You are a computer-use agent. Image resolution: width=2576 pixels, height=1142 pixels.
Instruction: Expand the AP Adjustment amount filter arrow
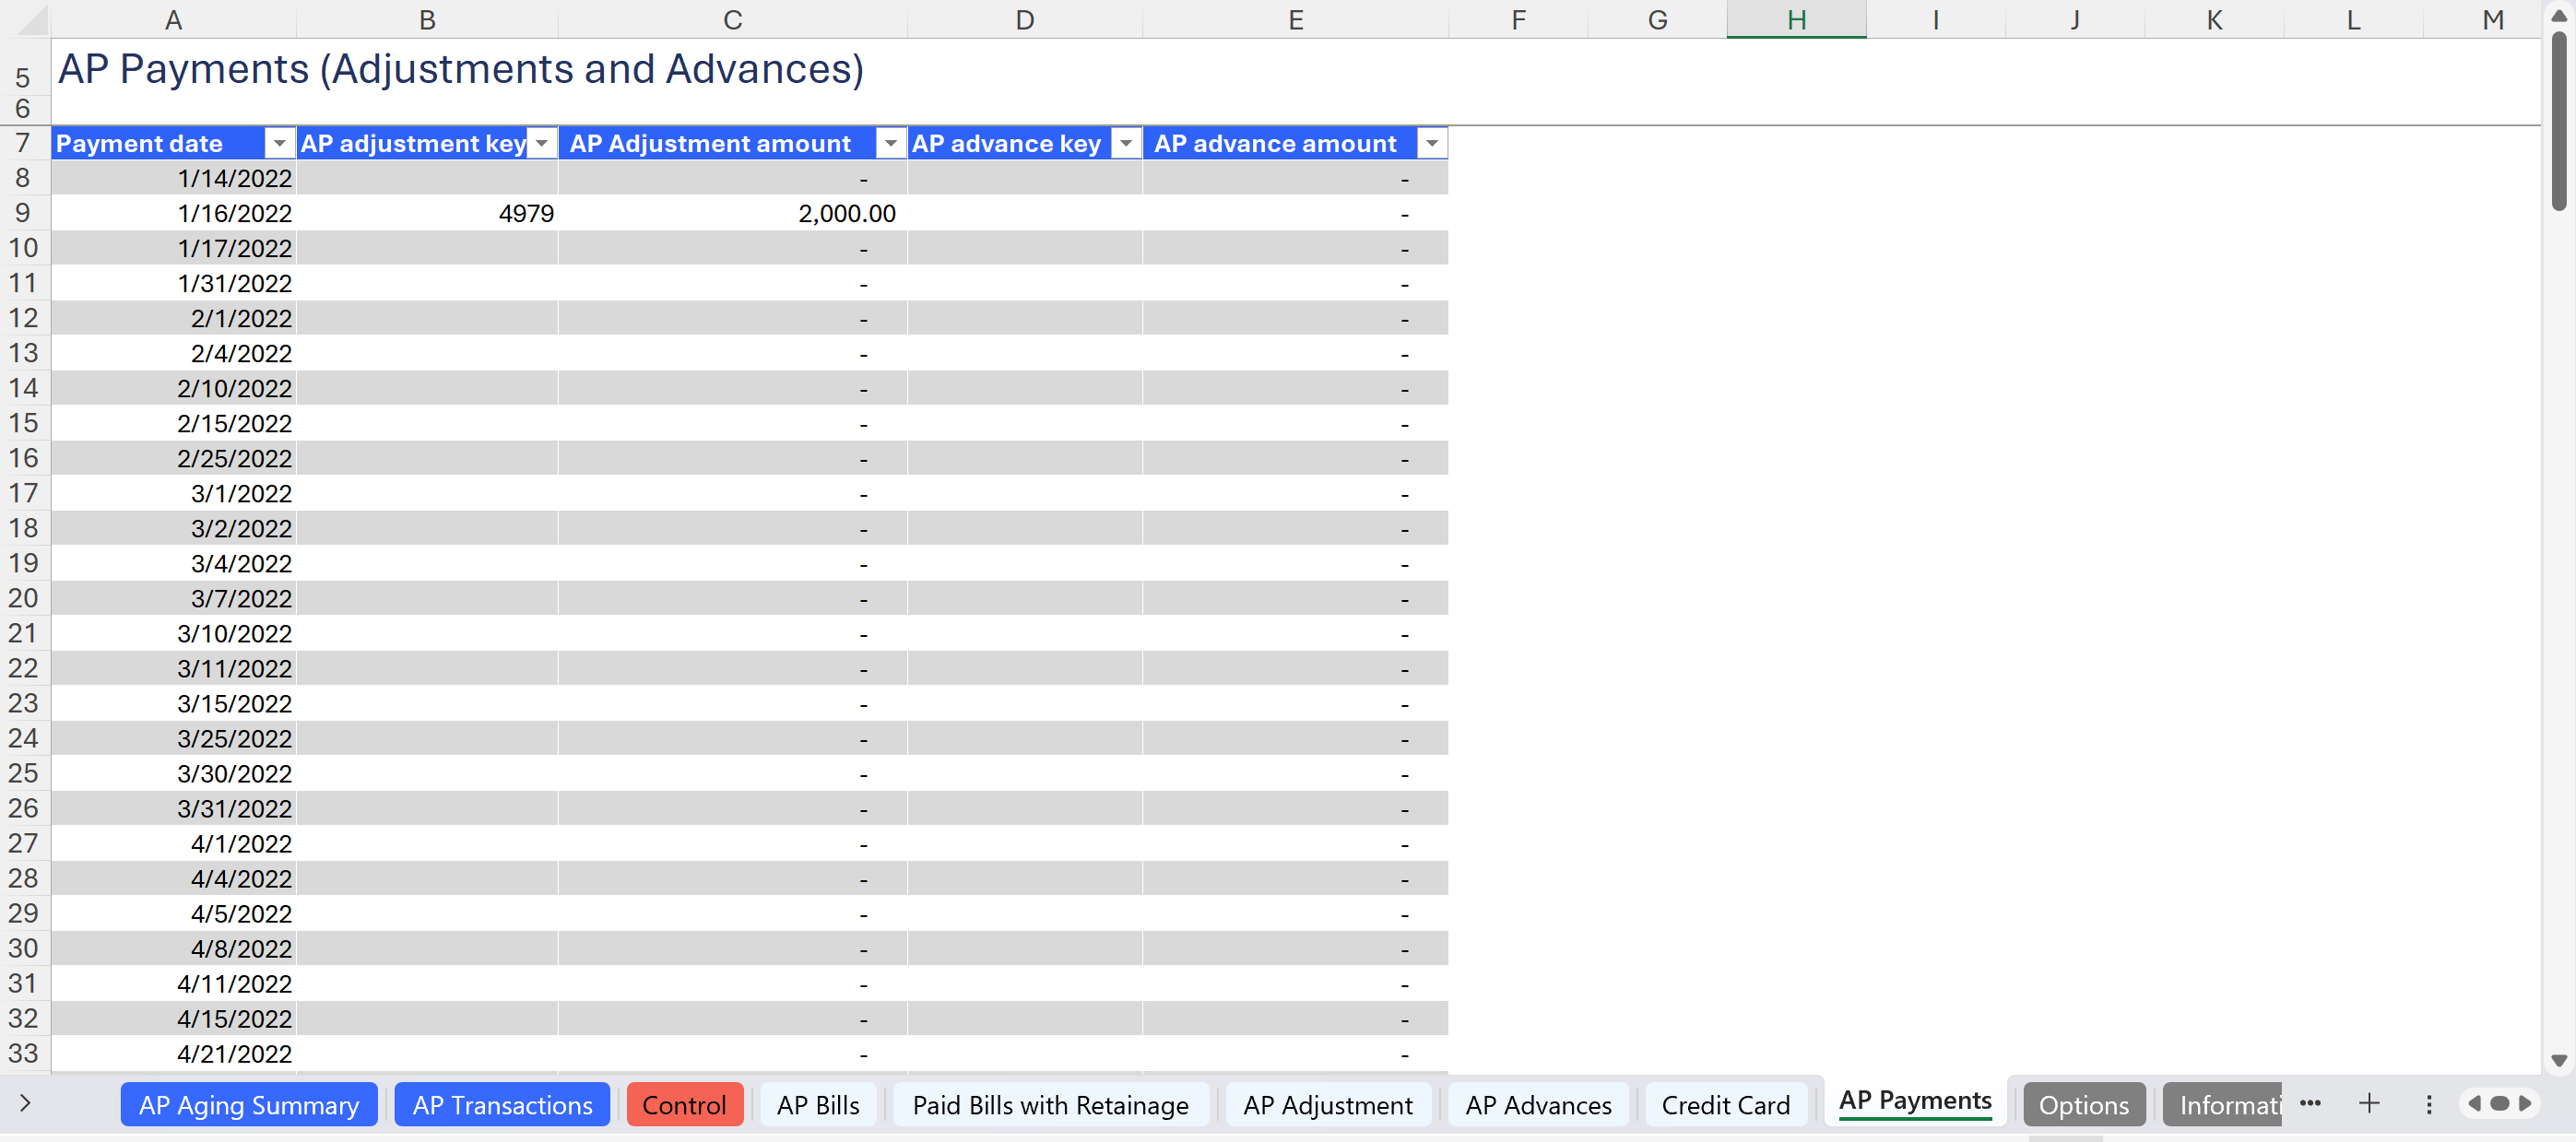click(x=890, y=144)
